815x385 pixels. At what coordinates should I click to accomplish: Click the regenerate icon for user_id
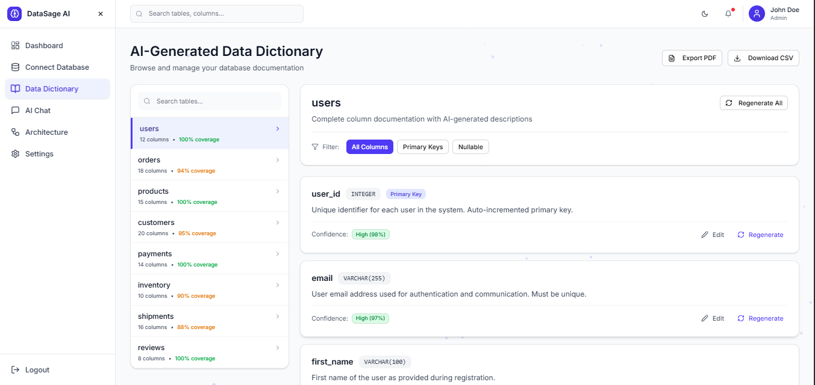pos(741,235)
